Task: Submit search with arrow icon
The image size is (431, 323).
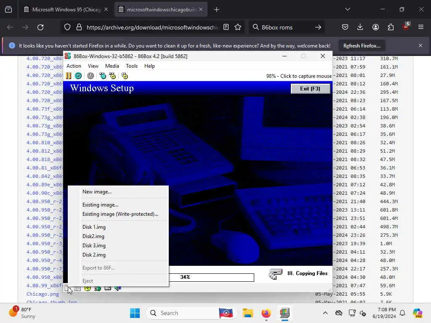Action: [x=318, y=27]
